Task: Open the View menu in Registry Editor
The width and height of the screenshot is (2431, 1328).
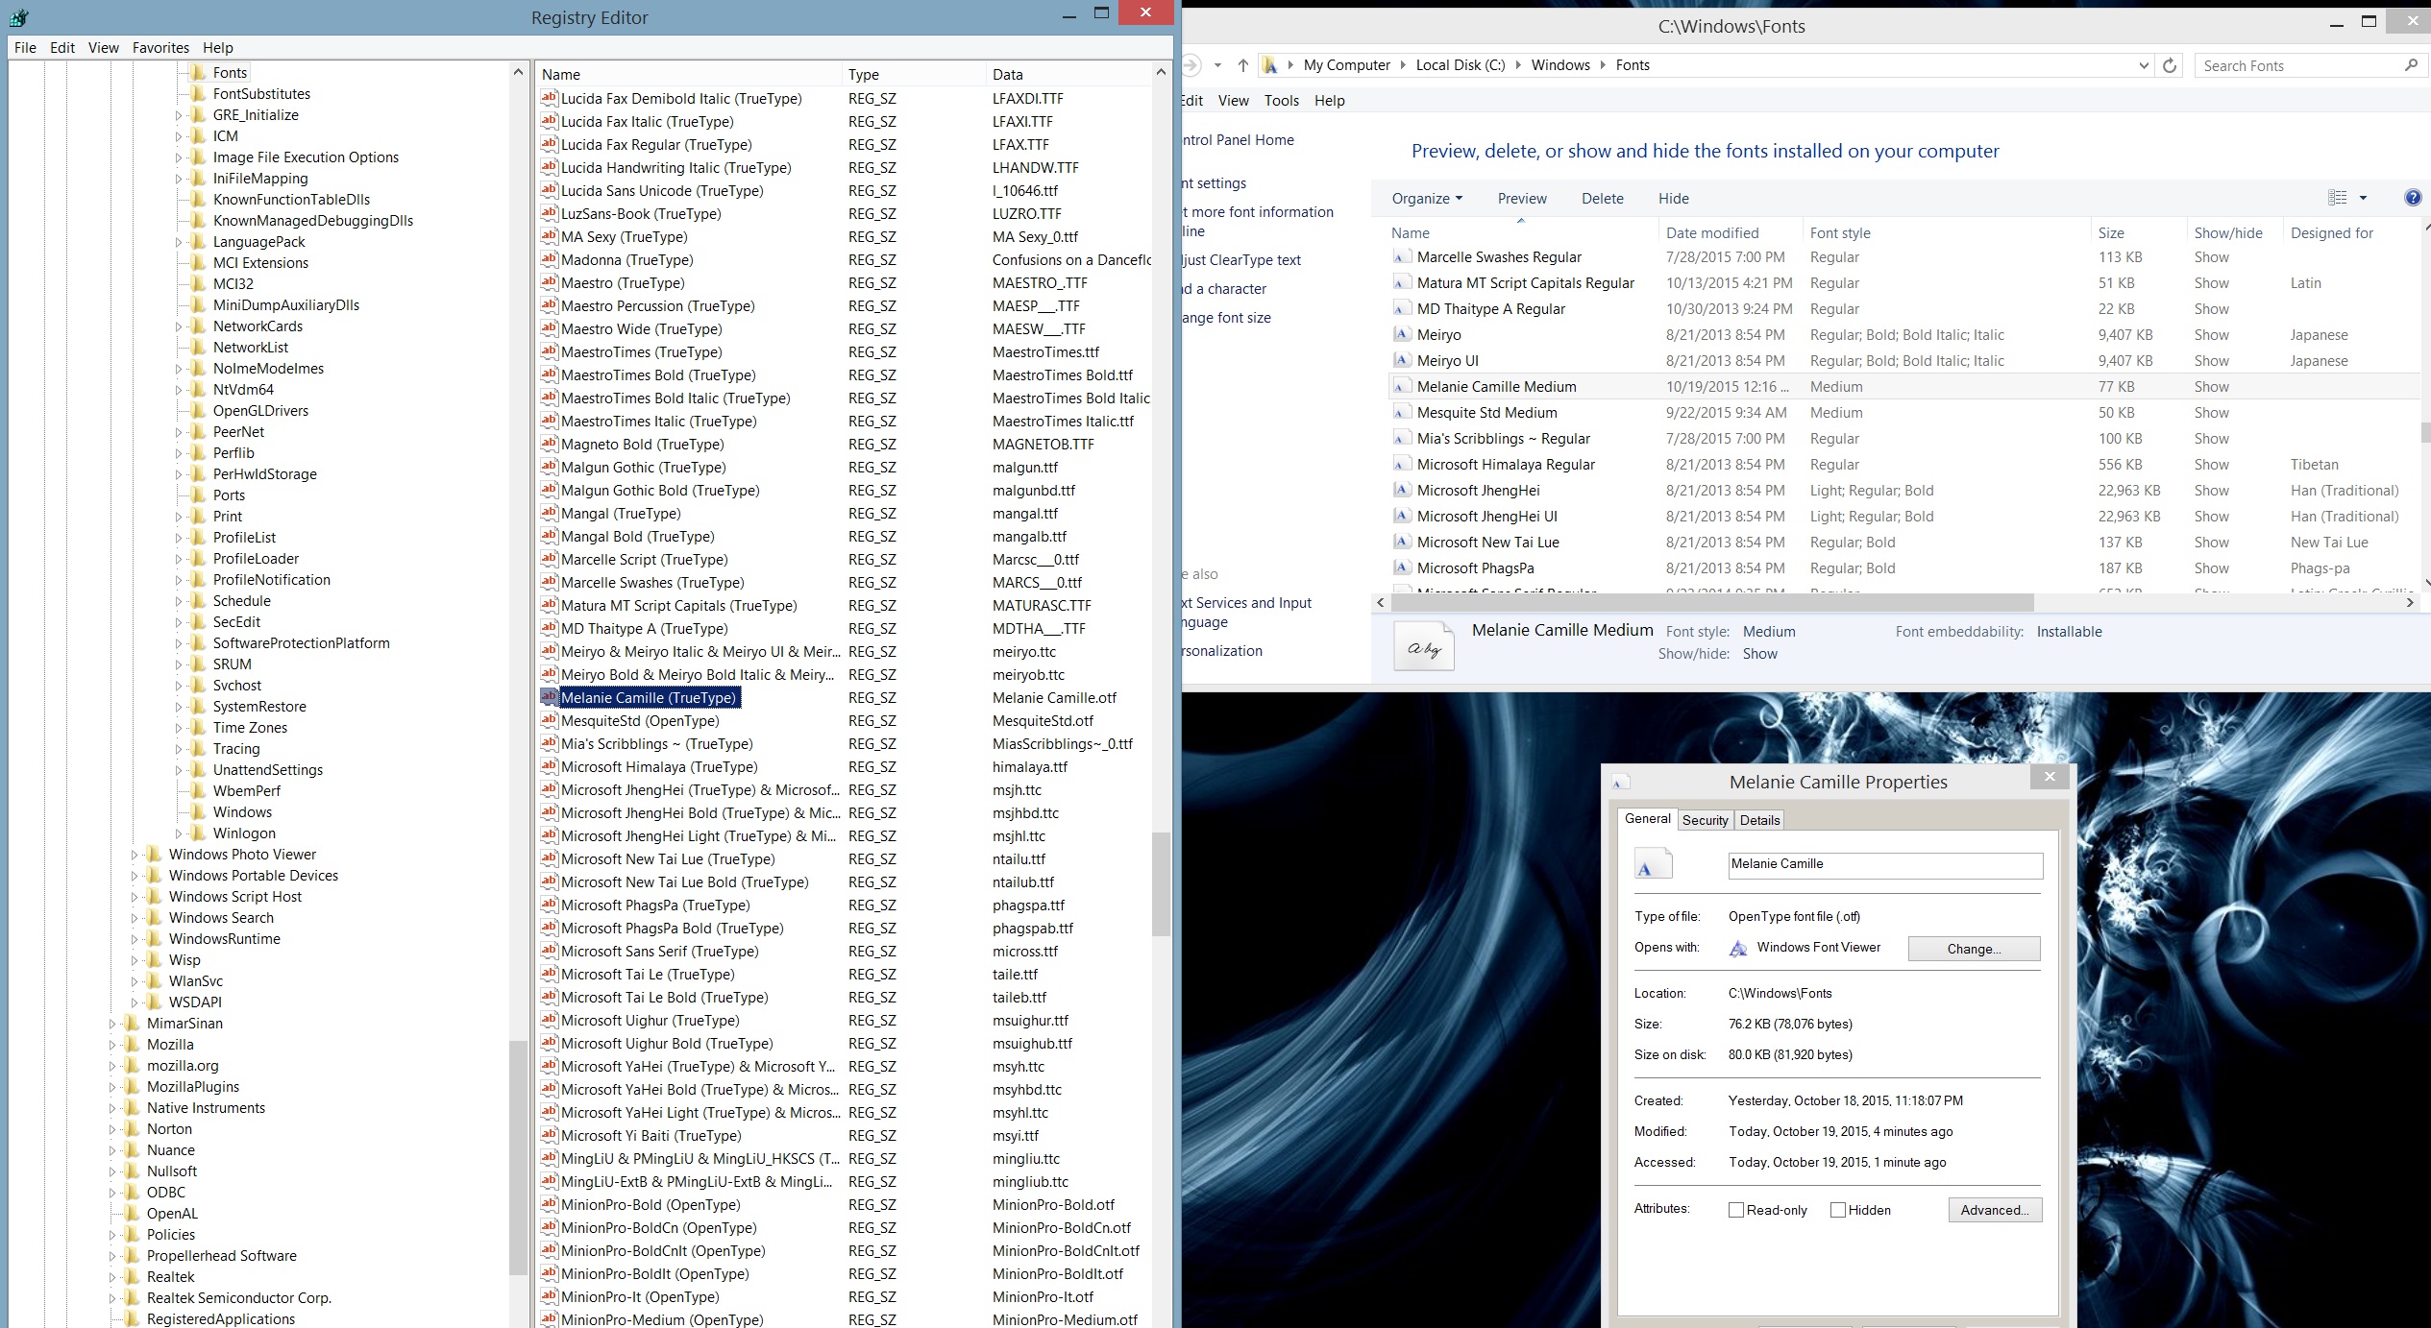Action: click(104, 47)
